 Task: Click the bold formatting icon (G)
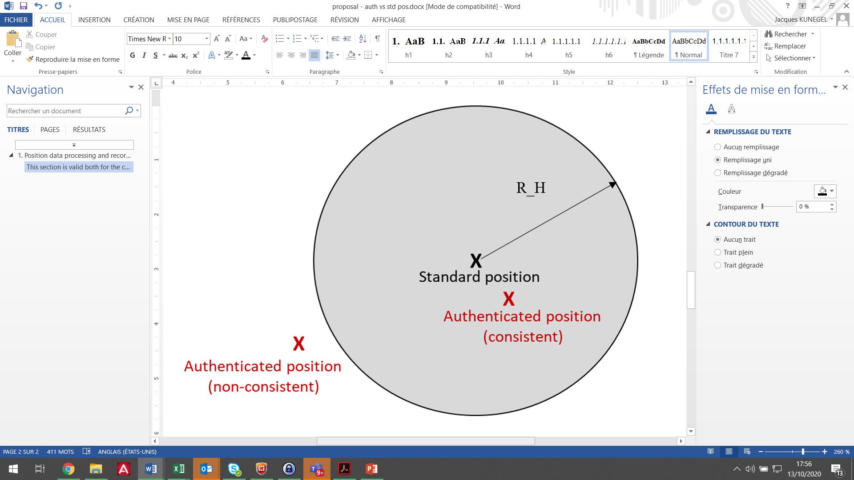[133, 56]
